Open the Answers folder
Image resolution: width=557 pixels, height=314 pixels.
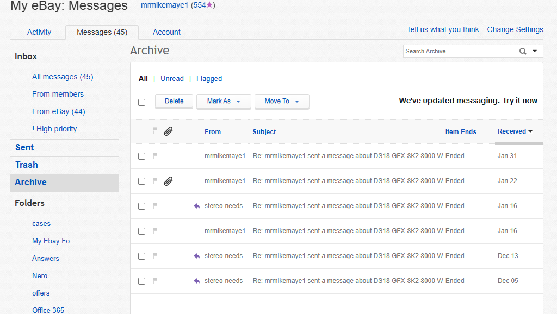click(46, 258)
